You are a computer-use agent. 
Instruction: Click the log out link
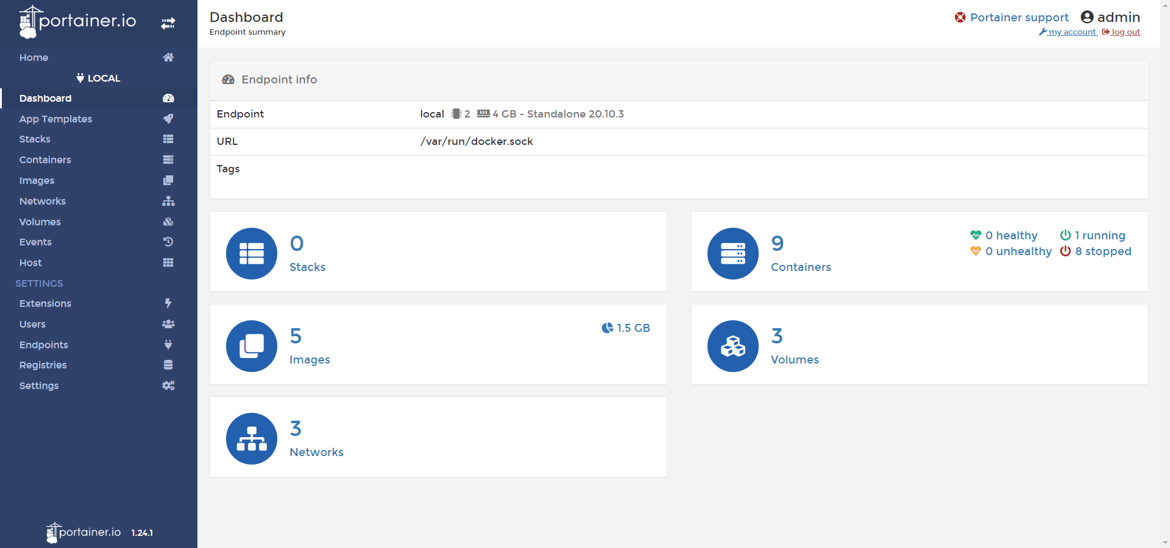[1125, 32]
